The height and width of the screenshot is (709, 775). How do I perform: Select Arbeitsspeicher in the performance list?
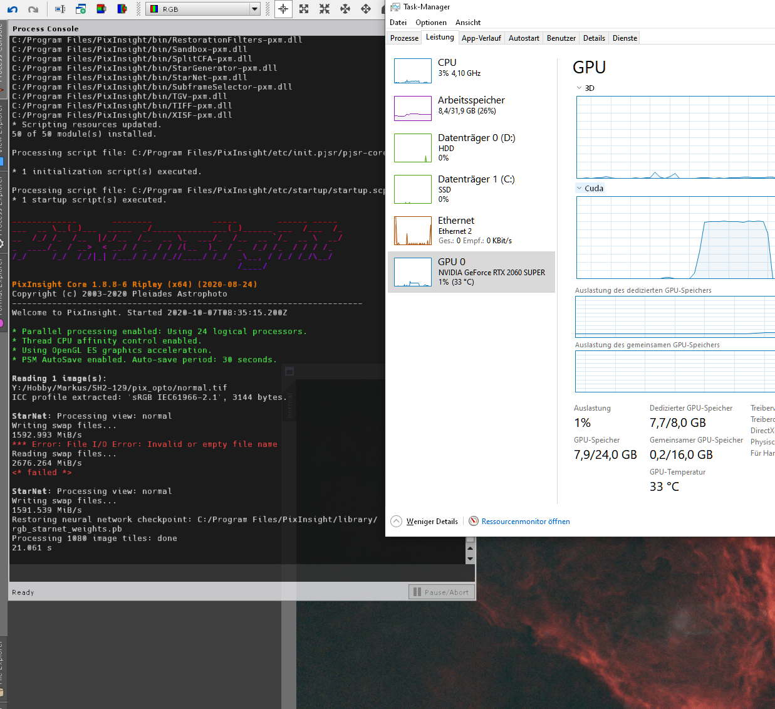tap(471, 108)
